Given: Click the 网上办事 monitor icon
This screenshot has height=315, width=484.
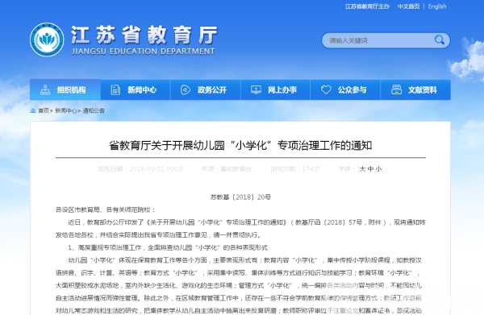Looking at the screenshot, I should [x=256, y=89].
